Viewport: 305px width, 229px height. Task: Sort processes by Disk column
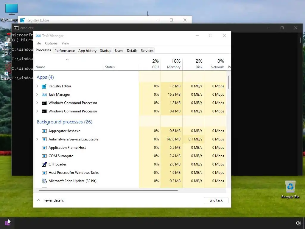[x=193, y=64]
